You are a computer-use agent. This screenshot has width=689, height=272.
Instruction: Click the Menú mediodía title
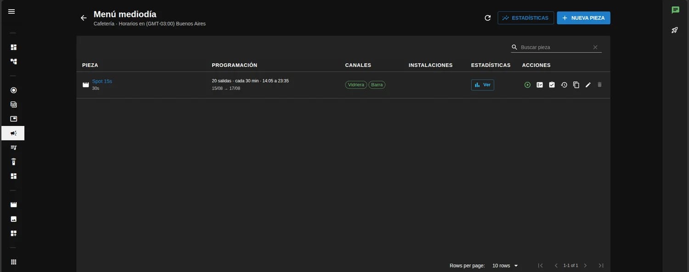coord(125,14)
